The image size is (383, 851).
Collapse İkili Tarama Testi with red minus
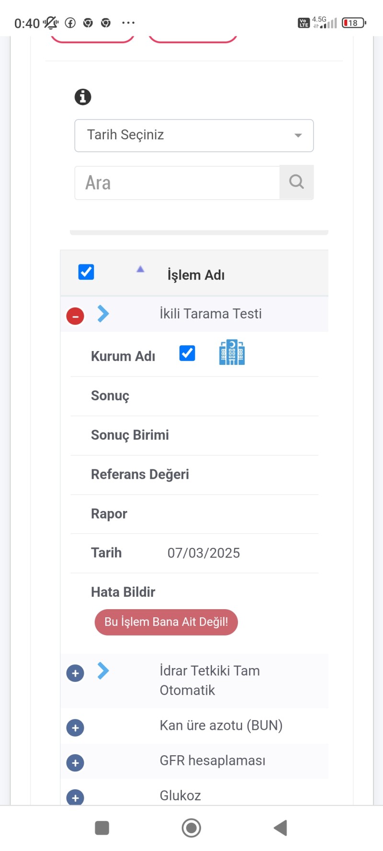pyautogui.click(x=75, y=316)
